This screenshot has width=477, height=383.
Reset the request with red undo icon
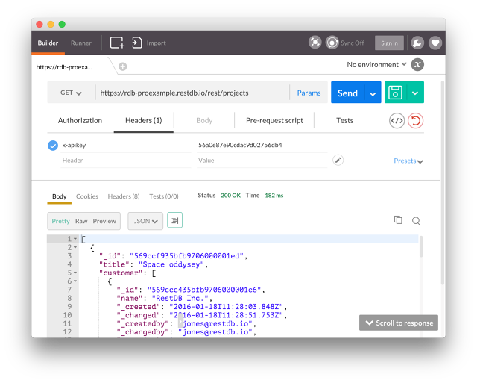(416, 121)
